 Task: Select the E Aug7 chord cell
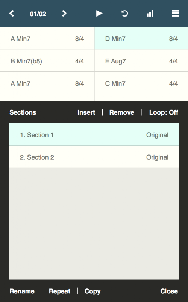coord(141,61)
